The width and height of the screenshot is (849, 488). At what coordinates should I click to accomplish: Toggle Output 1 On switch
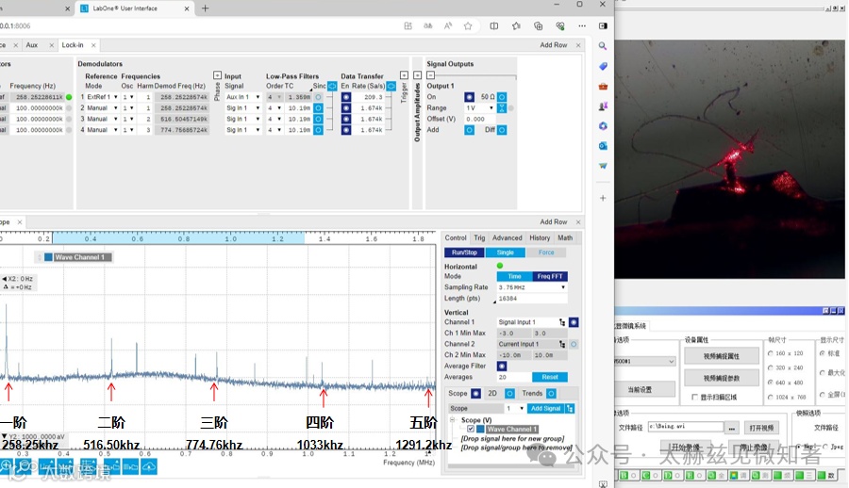pyautogui.click(x=470, y=97)
